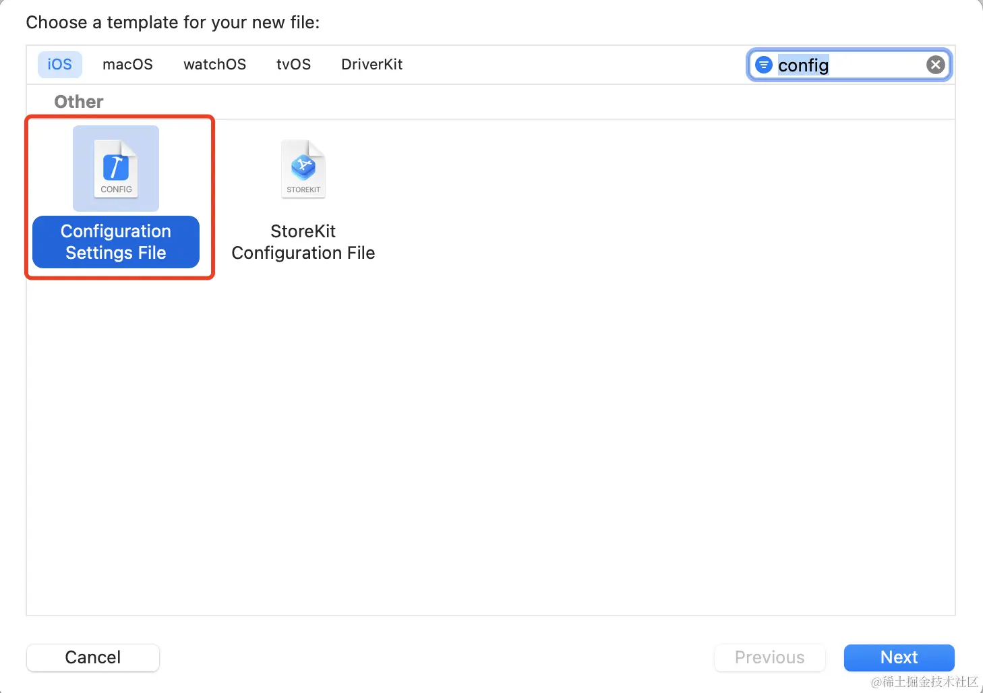Click the Other section header
983x693 pixels.
(79, 102)
